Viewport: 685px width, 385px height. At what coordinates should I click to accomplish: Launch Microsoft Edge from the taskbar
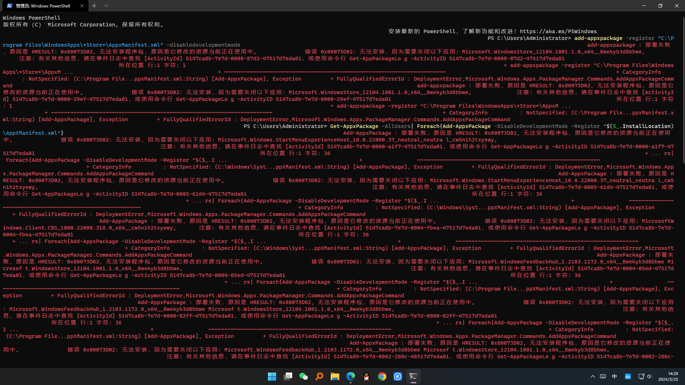coord(350,376)
